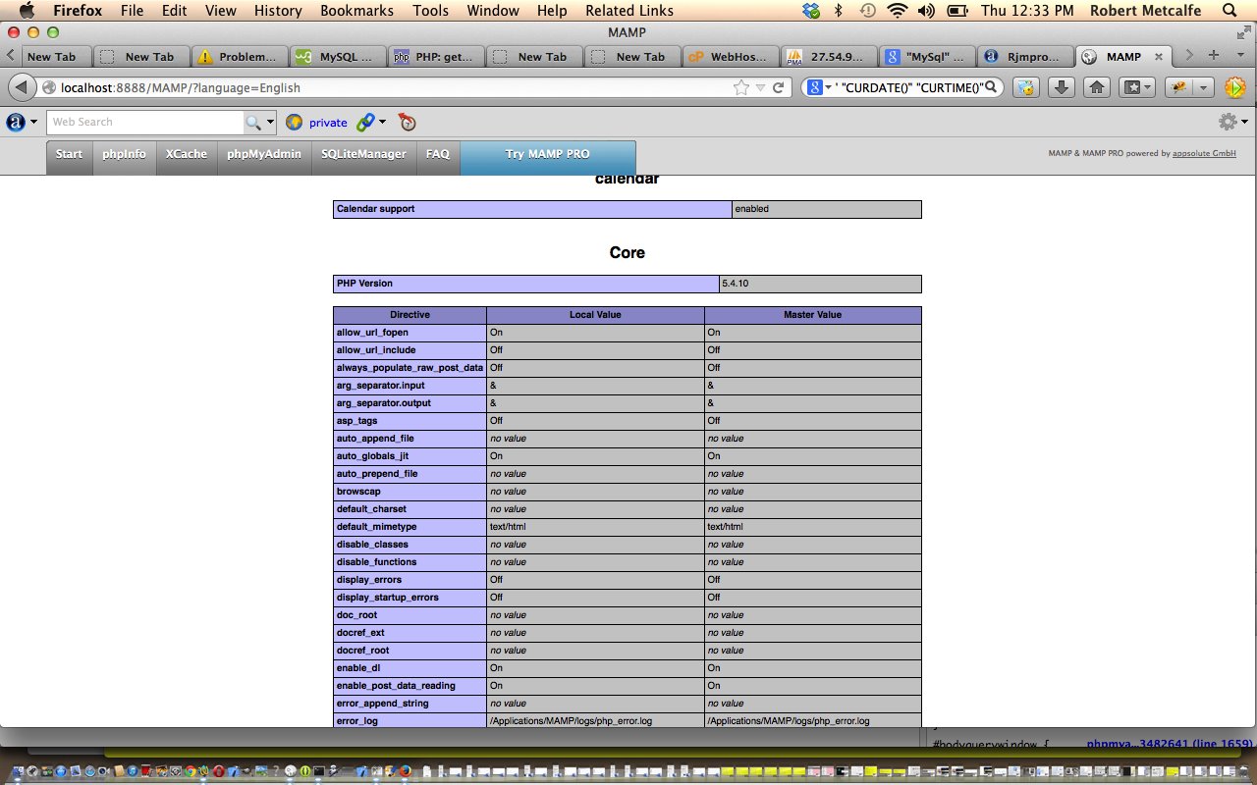The image size is (1257, 785).
Task: Reload the current page
Action: [778, 87]
